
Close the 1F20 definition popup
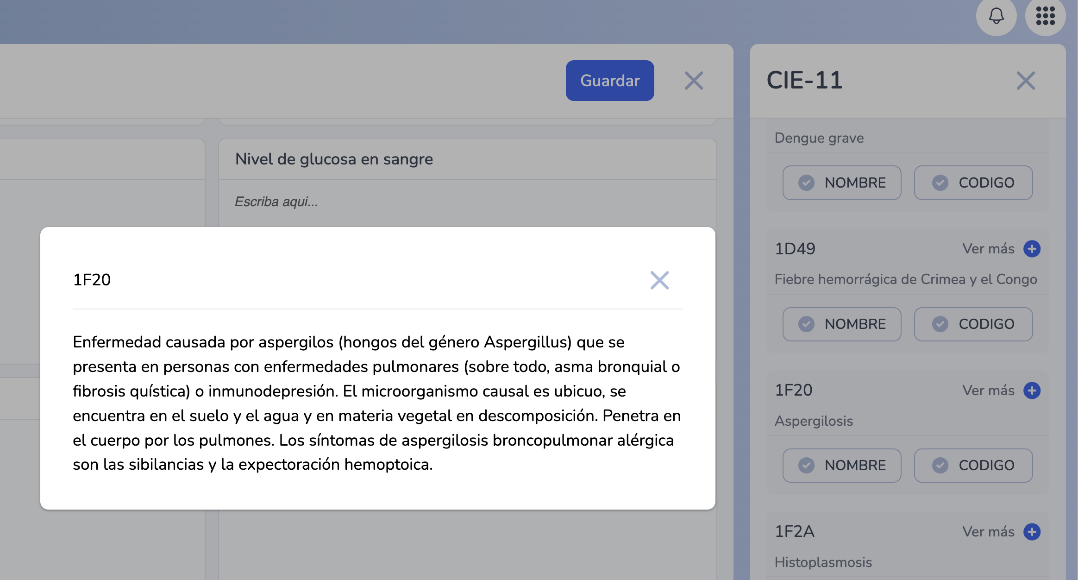[x=659, y=280]
